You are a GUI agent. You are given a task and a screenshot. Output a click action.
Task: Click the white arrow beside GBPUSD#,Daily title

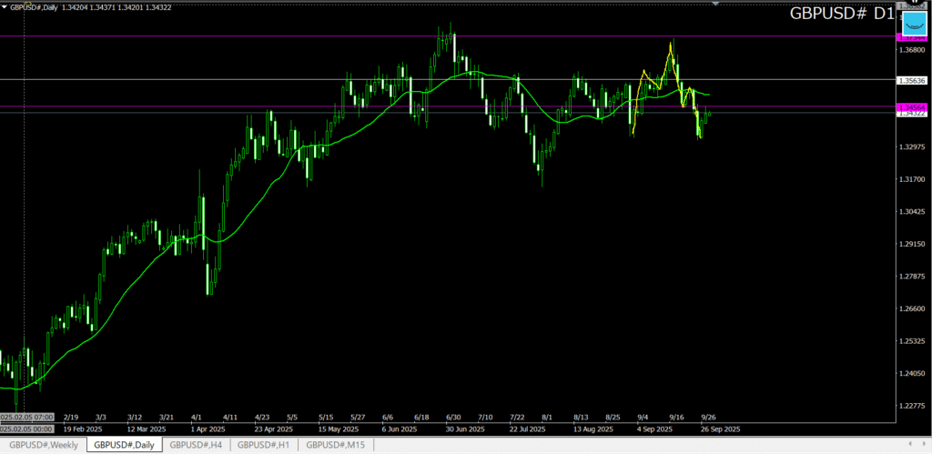tap(5, 7)
